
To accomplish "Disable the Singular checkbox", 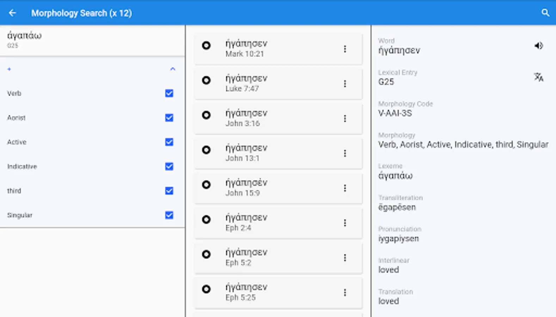I will (169, 215).
